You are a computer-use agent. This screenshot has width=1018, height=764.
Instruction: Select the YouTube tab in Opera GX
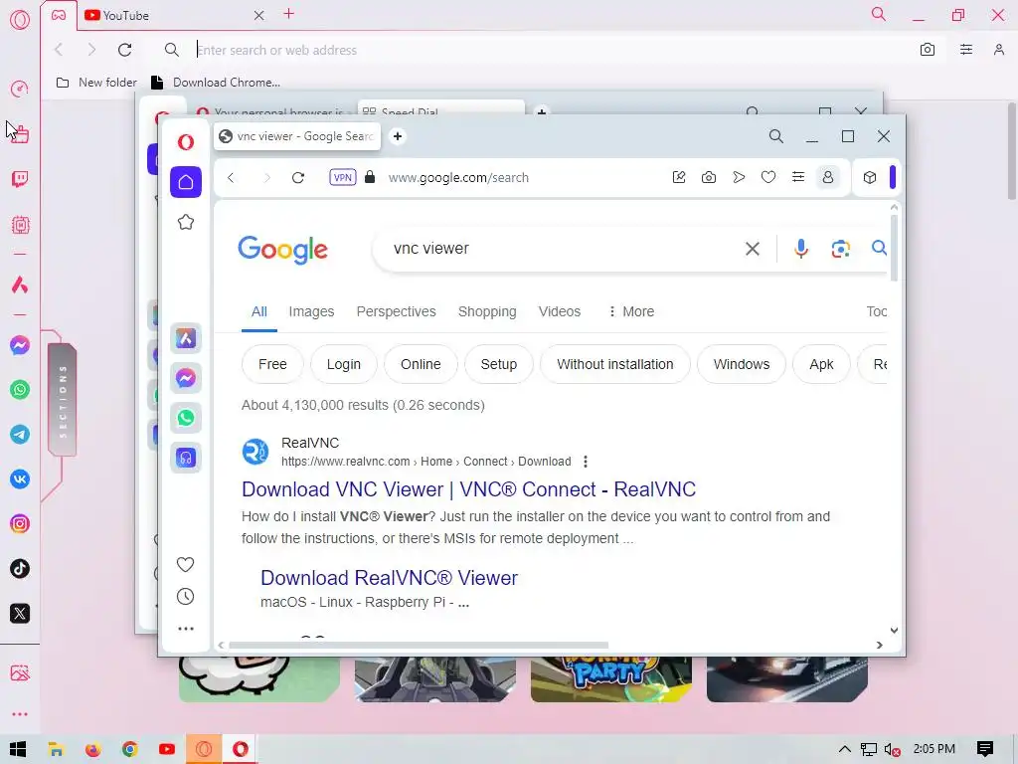(x=172, y=16)
